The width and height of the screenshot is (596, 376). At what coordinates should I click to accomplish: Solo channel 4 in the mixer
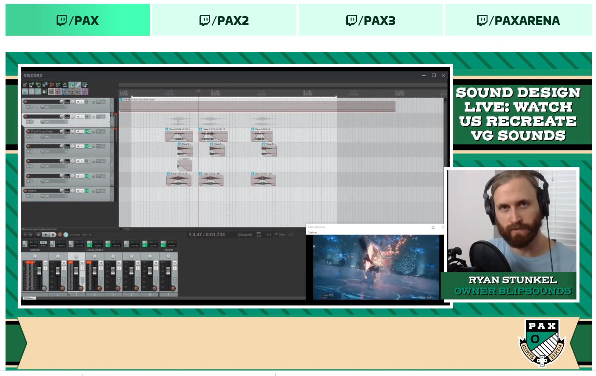[119, 268]
